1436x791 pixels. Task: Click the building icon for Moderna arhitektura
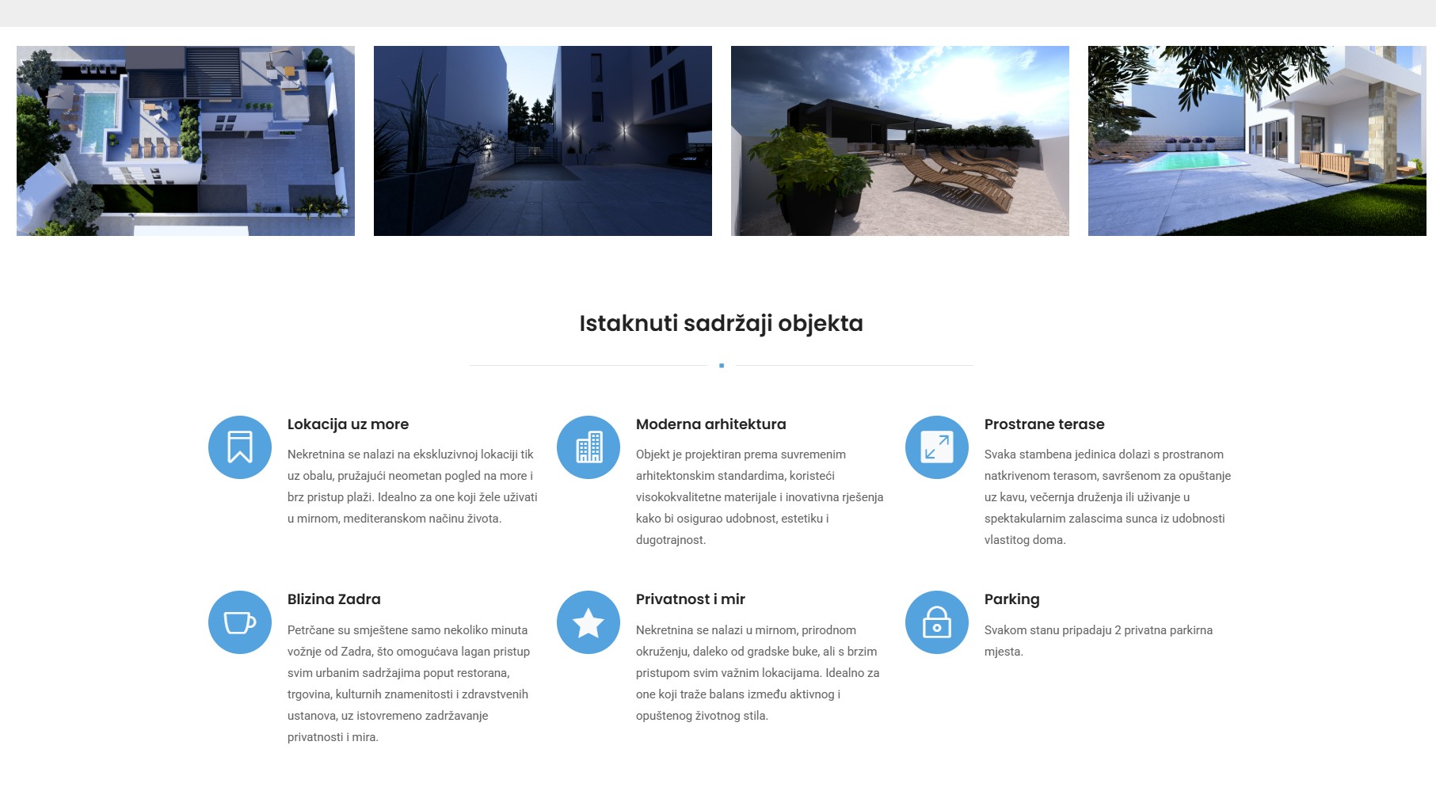[588, 447]
